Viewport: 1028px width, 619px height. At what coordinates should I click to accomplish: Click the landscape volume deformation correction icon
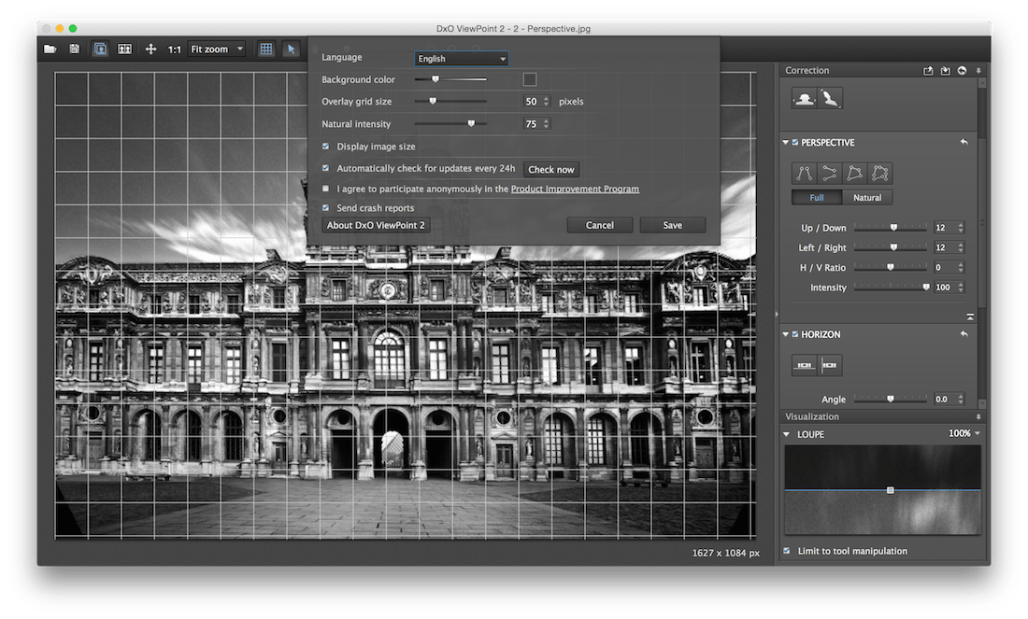[805, 99]
